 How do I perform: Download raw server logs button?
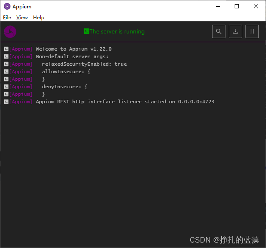[x=235, y=31]
